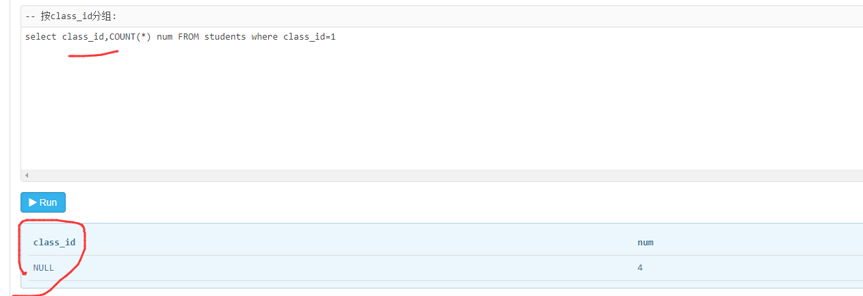863x296 pixels.
Task: Place cursor on class_id after select
Action: 83,37
